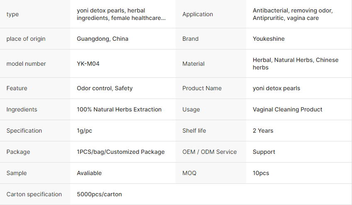The height and width of the screenshot is (205, 352).
Task: Select '1PCS/bag/Customized Package' value
Action: [121, 152]
